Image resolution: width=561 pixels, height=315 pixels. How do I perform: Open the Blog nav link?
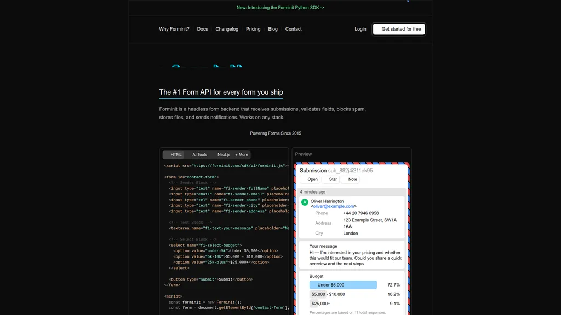[273, 29]
